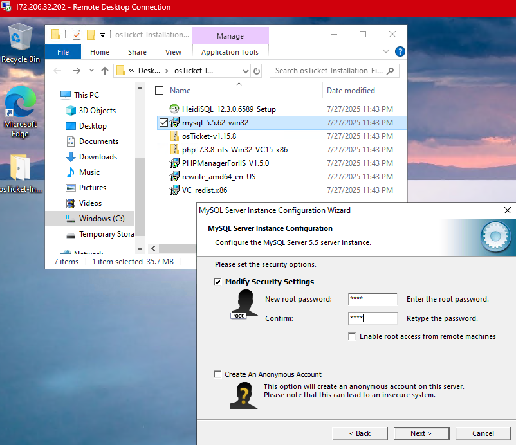Screen dimensions: 516x445
Task: Open the View ribbon tab
Action: pos(174,52)
